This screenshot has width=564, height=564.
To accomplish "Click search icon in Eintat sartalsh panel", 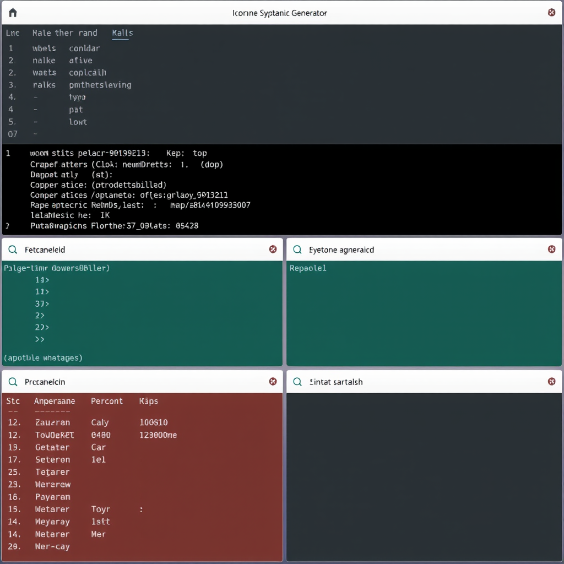I will pos(297,382).
